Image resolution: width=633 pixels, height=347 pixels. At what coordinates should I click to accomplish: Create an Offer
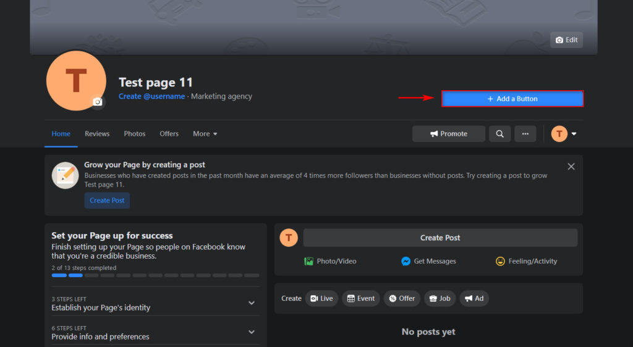coord(402,299)
